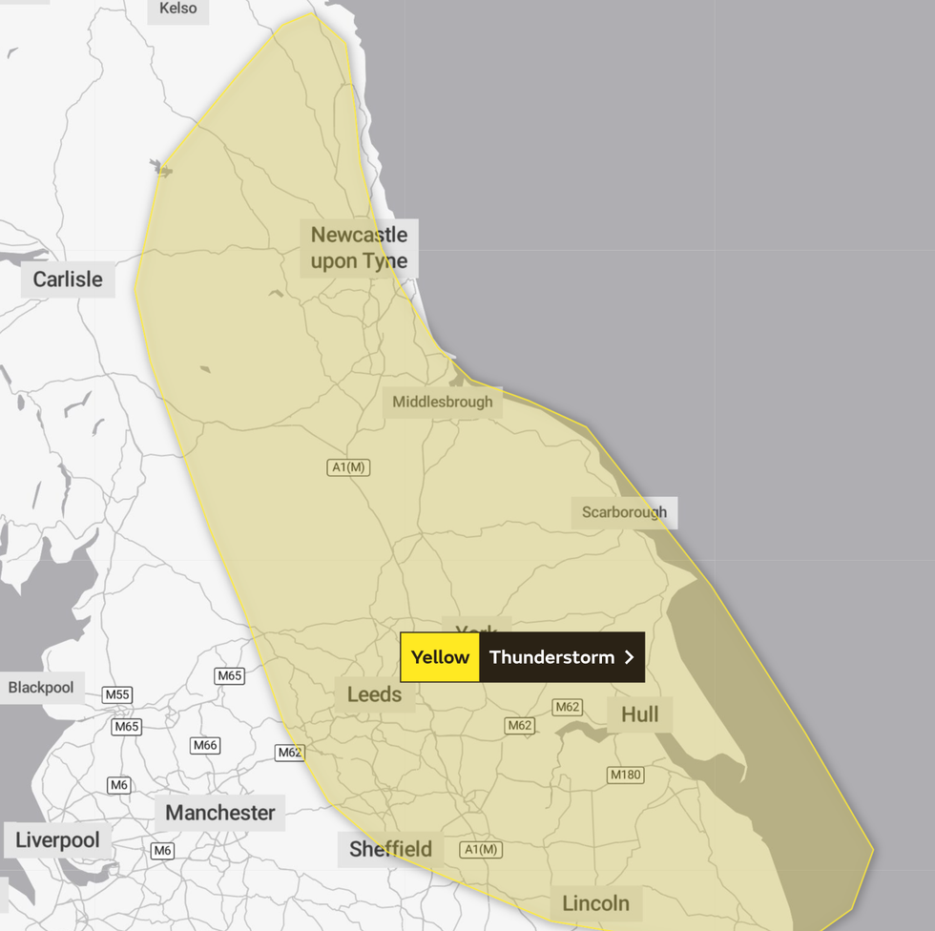Click the yellow warning level badge
935x931 pixels.
(x=440, y=657)
